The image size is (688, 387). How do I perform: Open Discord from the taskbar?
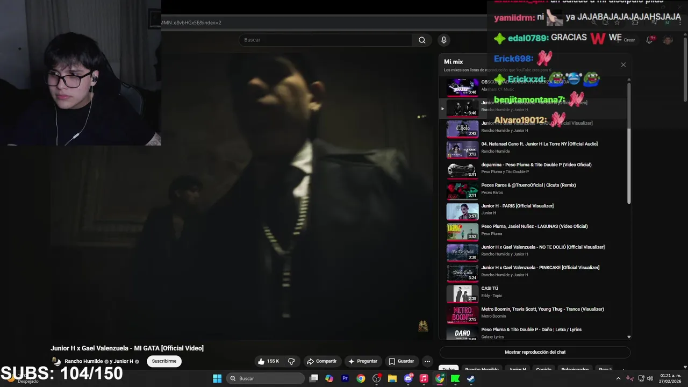point(408,378)
